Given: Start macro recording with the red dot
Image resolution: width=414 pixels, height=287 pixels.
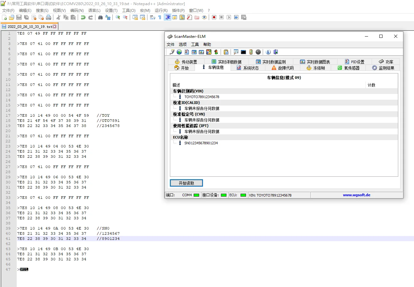Looking at the screenshot, I should [x=214, y=17].
